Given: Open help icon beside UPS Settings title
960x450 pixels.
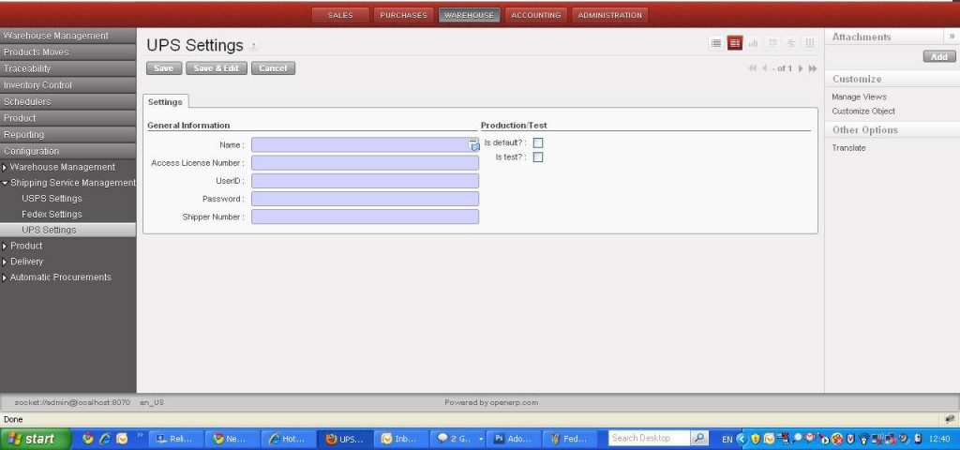Looking at the screenshot, I should [253, 47].
